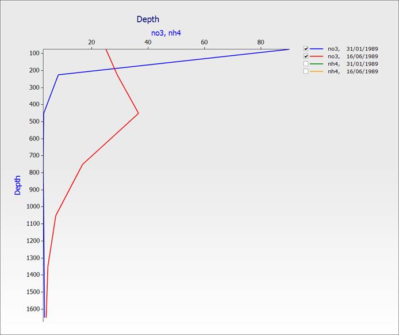Click the red curve's peak near depth 450
The width and height of the screenshot is (399, 335).
pyautogui.click(x=138, y=113)
